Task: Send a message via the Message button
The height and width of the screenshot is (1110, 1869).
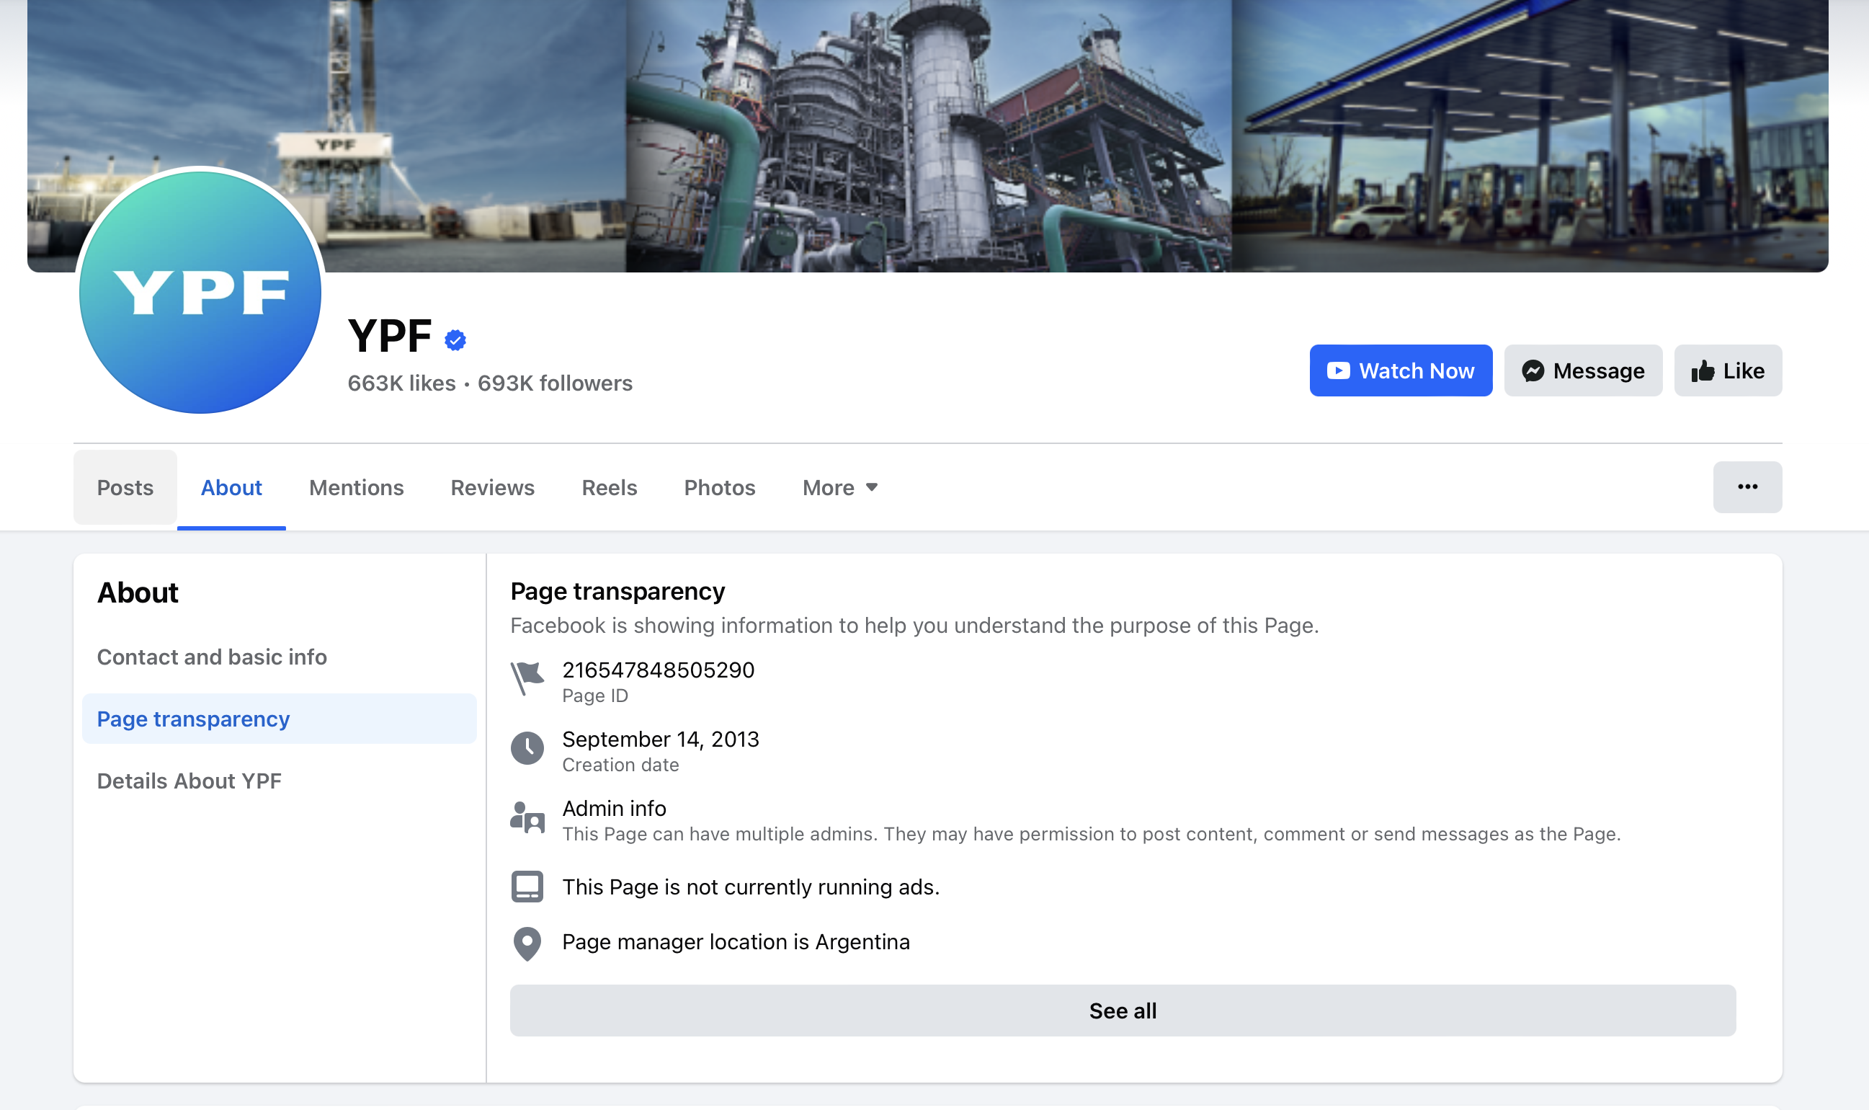Action: pyautogui.click(x=1583, y=370)
